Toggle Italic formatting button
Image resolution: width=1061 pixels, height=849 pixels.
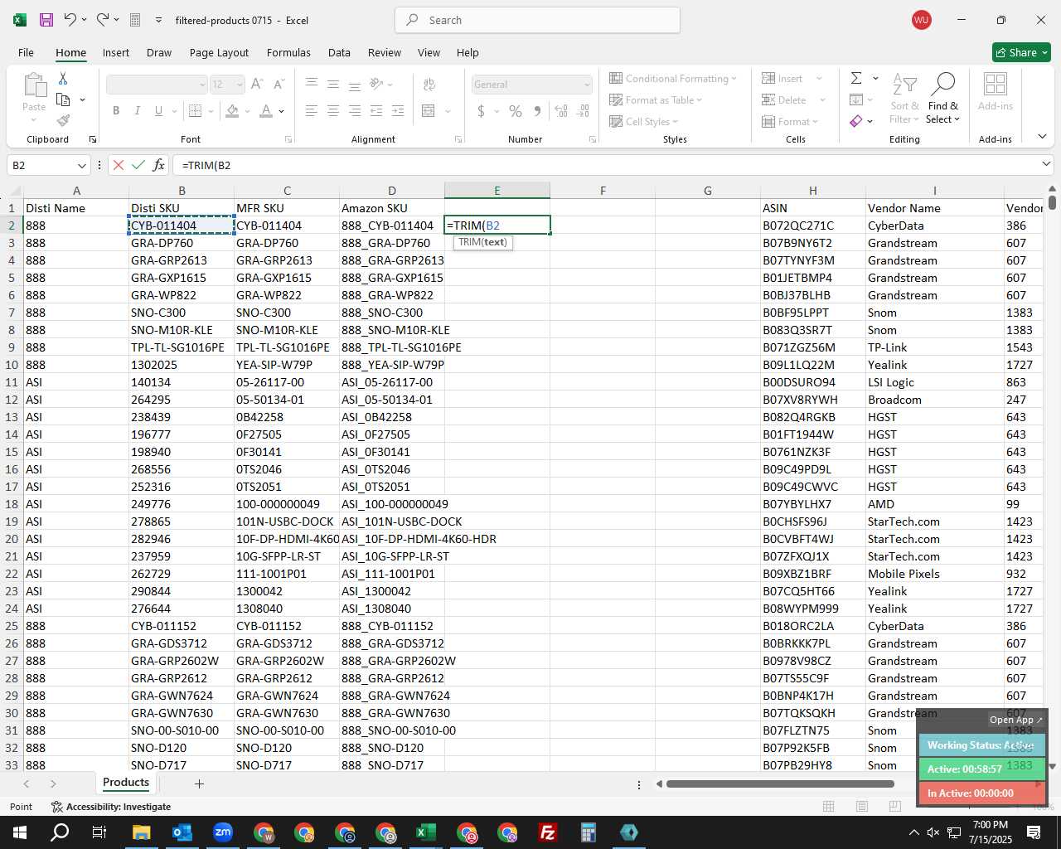(x=138, y=110)
